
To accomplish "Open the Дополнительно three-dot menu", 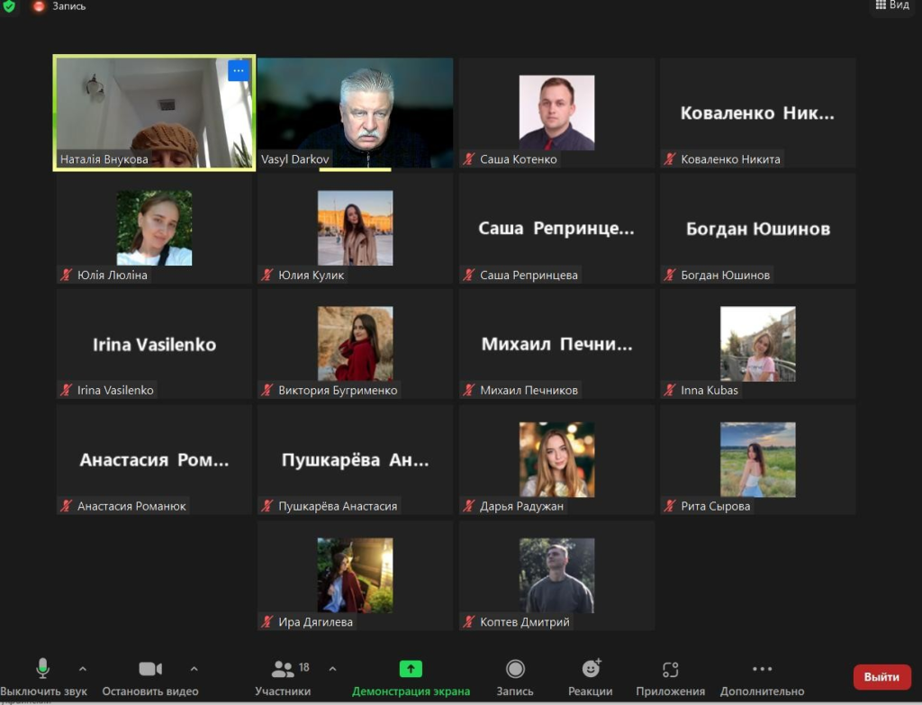I will coord(762,669).
